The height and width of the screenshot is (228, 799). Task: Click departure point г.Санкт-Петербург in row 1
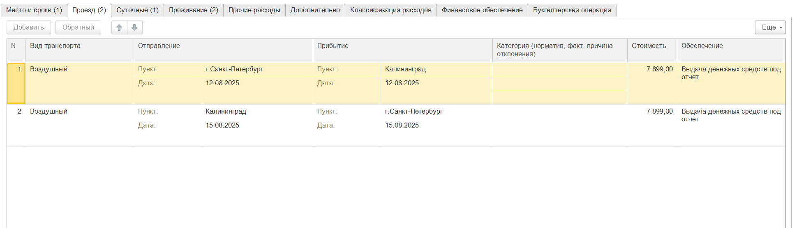[234, 69]
